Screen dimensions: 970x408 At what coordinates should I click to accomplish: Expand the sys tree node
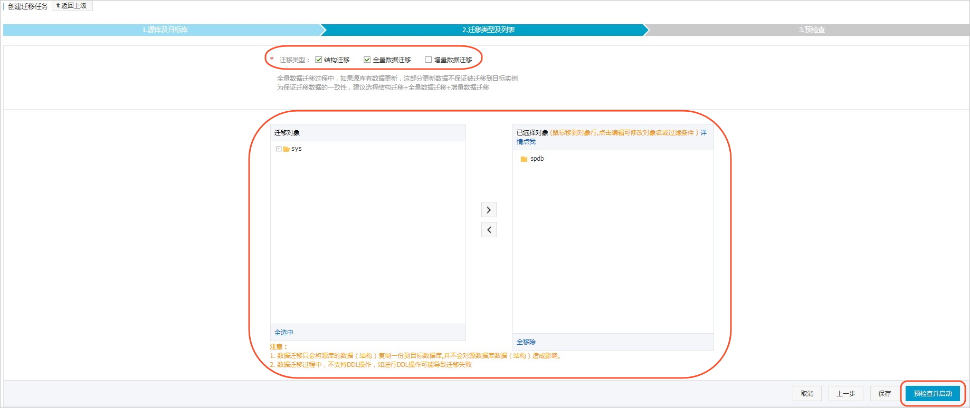coord(279,149)
